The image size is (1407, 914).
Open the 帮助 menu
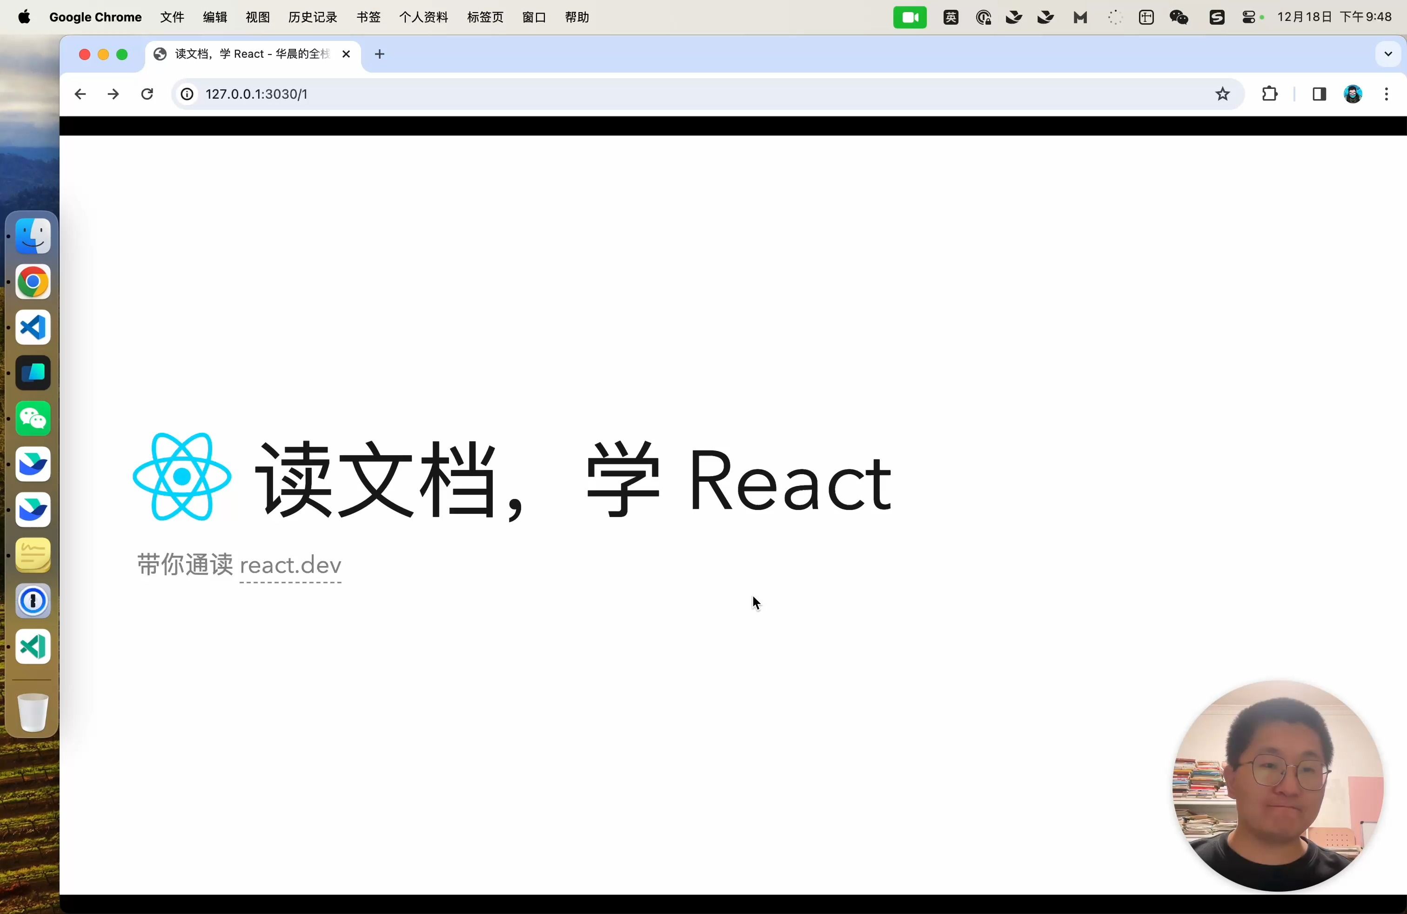[x=577, y=17]
